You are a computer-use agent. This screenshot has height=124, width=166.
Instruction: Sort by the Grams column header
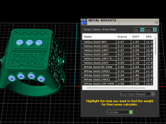pyautogui.click(x=123, y=37)
